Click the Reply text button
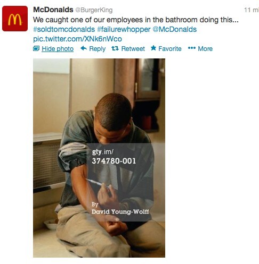 [x=98, y=49]
